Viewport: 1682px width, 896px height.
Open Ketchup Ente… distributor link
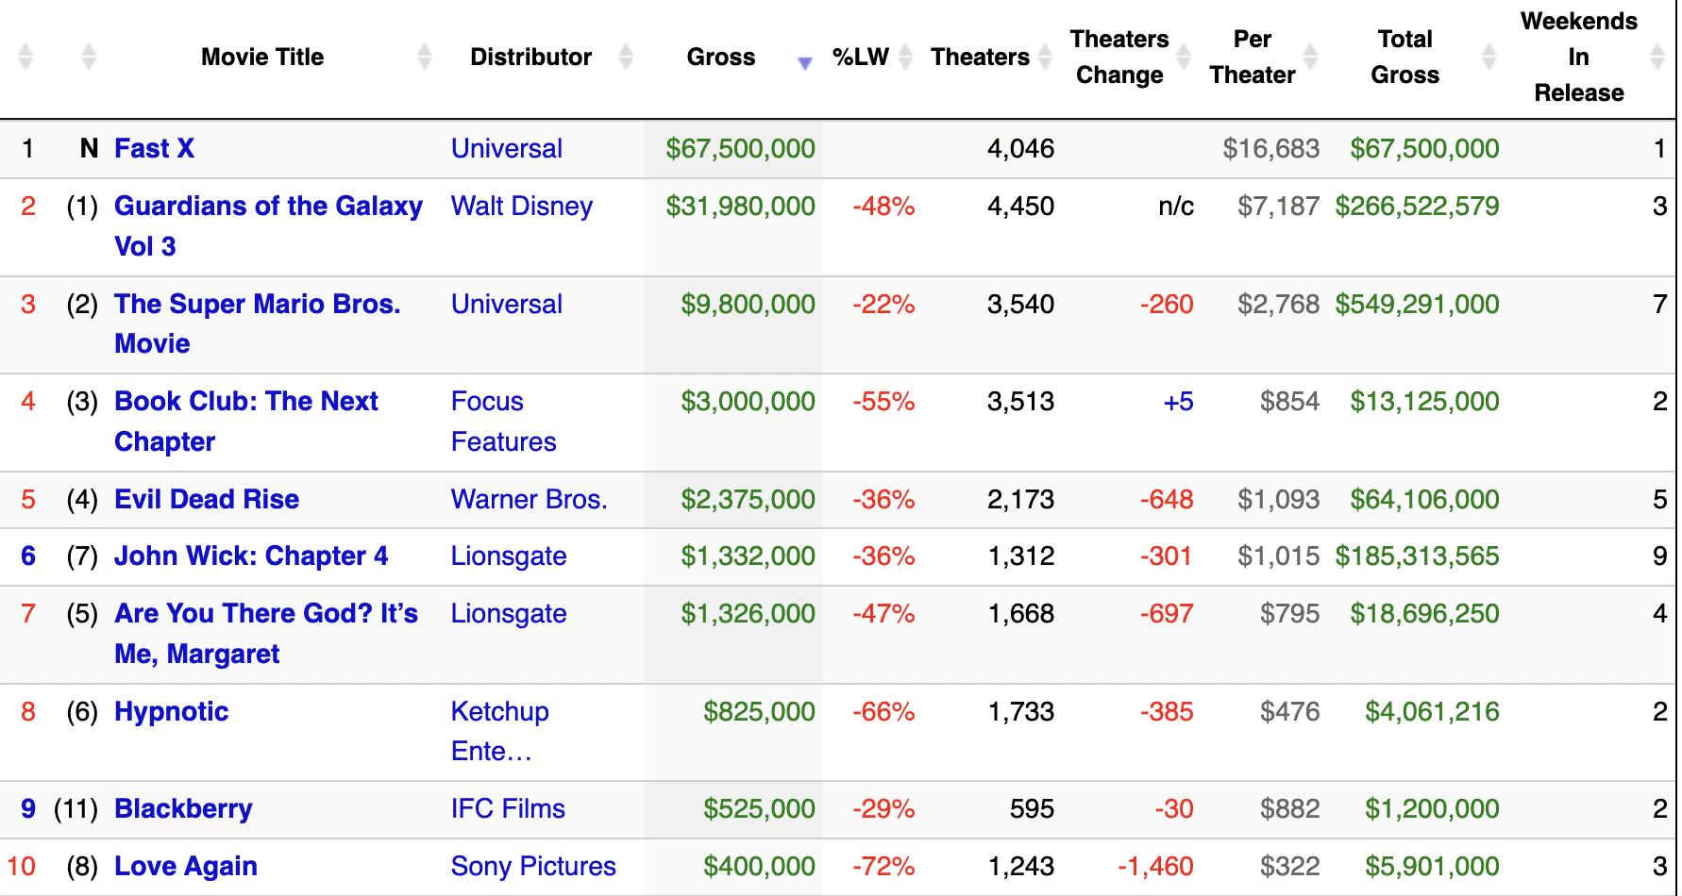tap(500, 732)
